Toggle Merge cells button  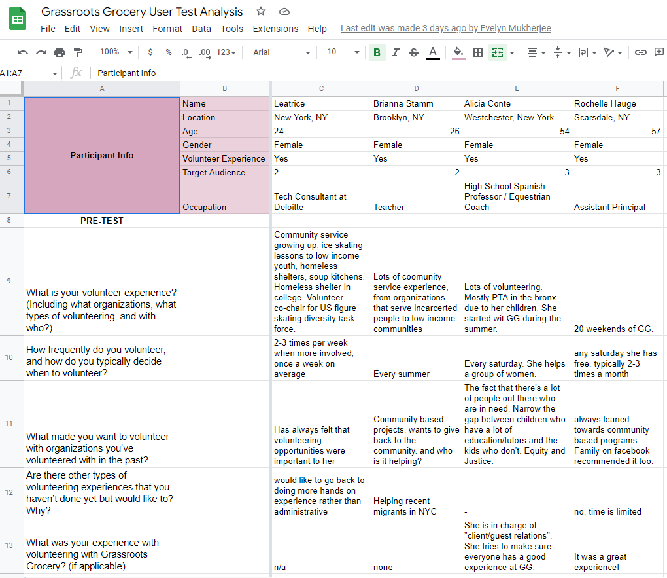tap(498, 52)
